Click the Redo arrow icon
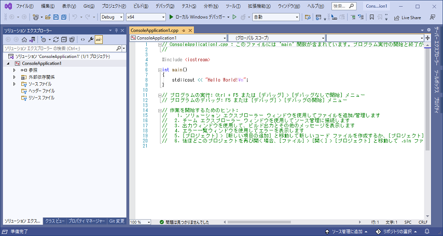The width and height of the screenshot is (443, 236). click(x=88, y=17)
